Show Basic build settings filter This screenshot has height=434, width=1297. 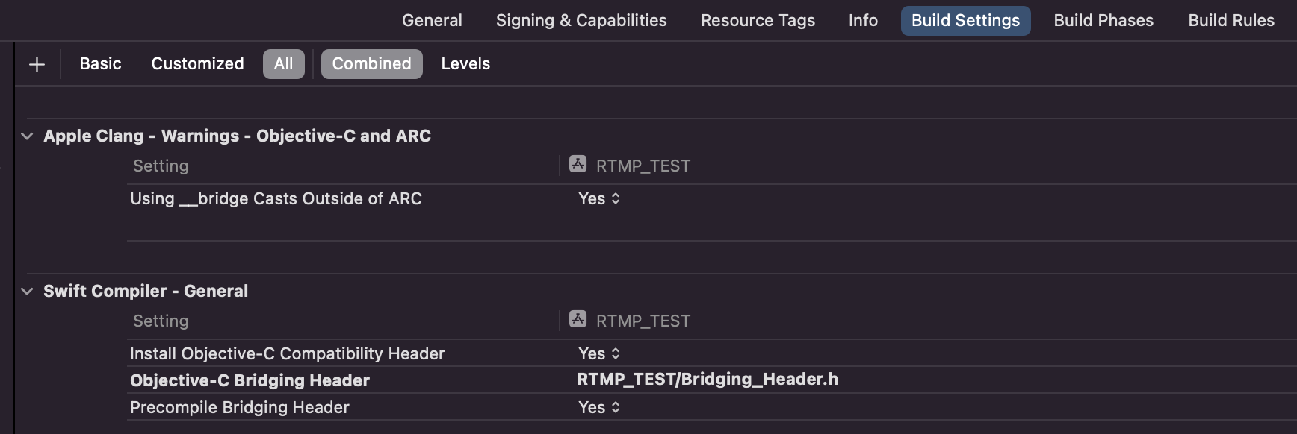(x=101, y=64)
